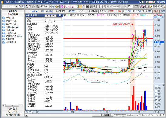Viewport: 166px width, 118px height.
Task: Click the line-chart tool icon beside the gear icon
Action: click(x=144, y=7)
